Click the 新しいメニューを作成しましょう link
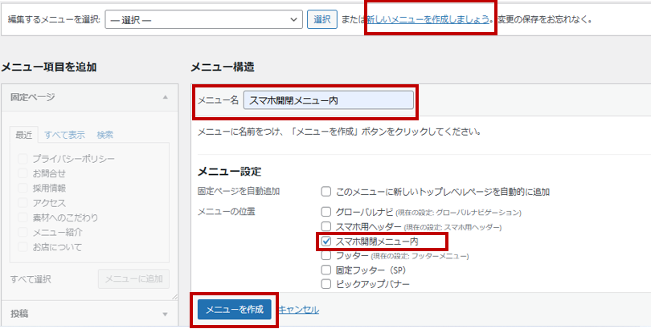The image size is (651, 333). point(428,18)
